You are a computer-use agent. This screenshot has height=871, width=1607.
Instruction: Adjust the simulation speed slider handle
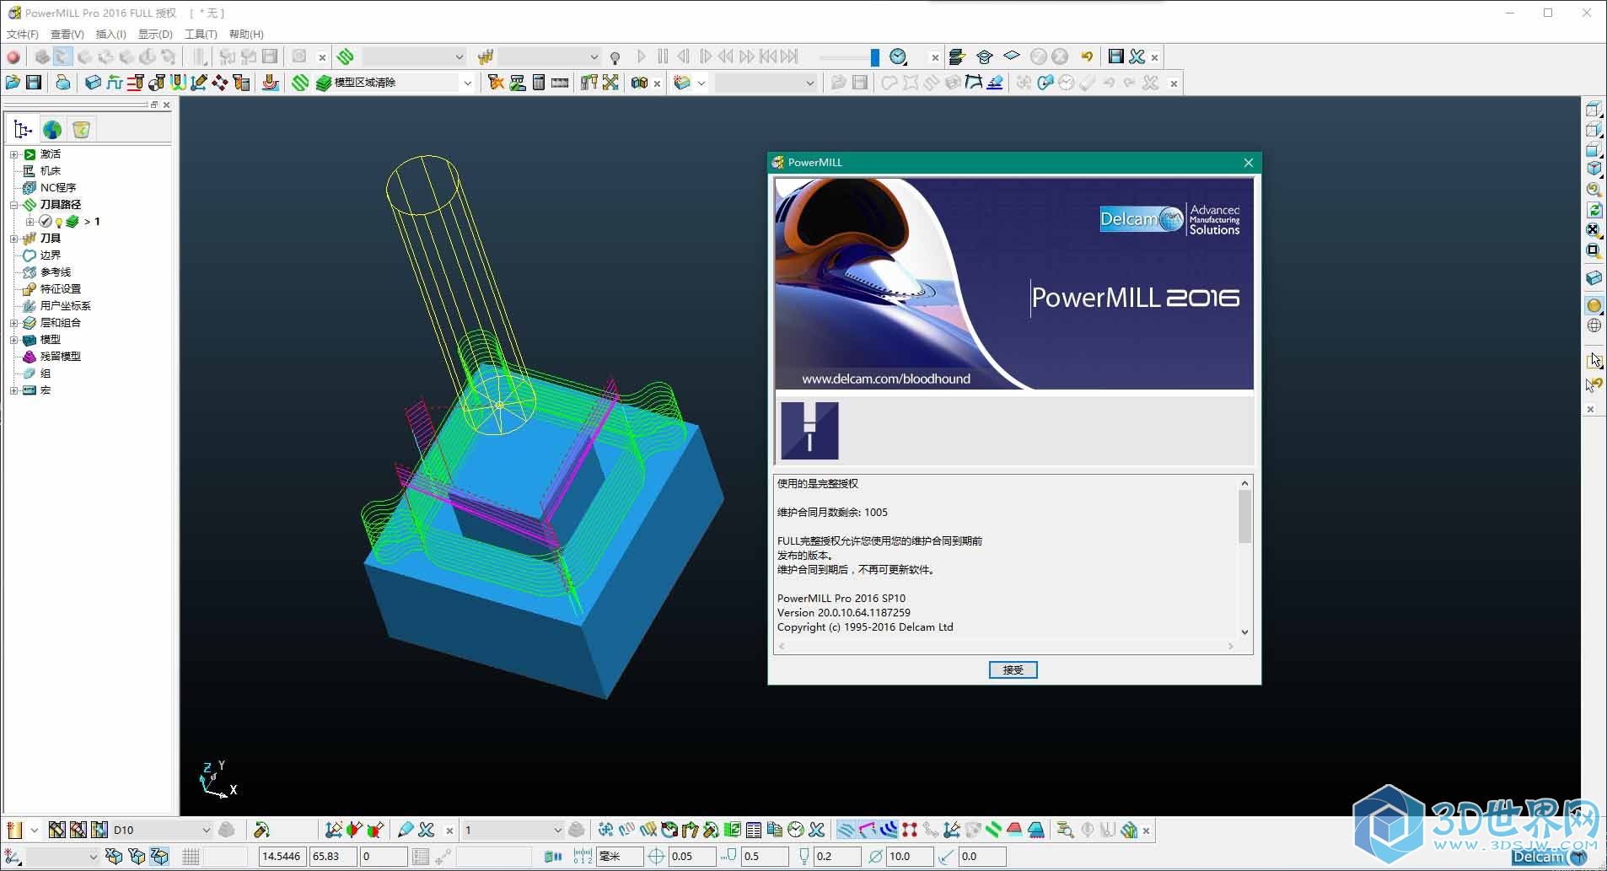[x=874, y=57]
